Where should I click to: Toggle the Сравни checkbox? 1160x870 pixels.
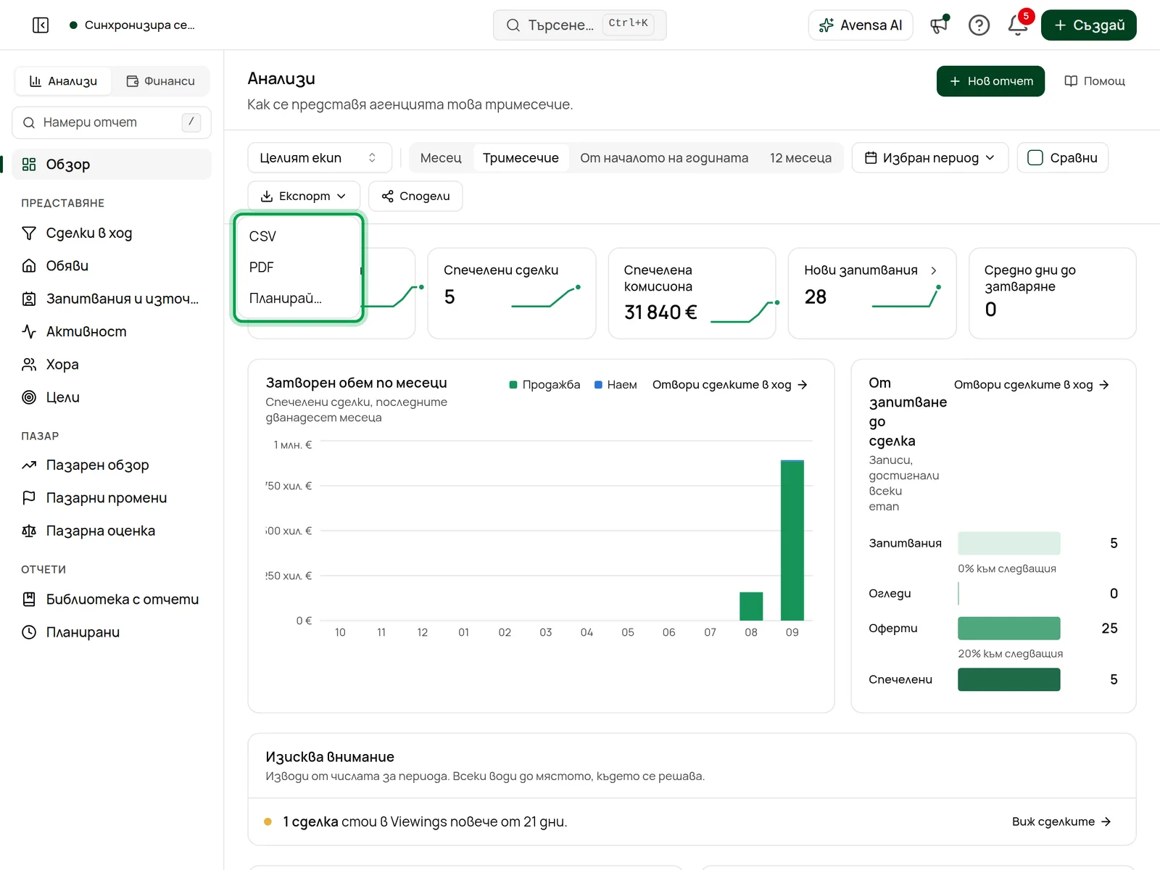click(x=1035, y=158)
